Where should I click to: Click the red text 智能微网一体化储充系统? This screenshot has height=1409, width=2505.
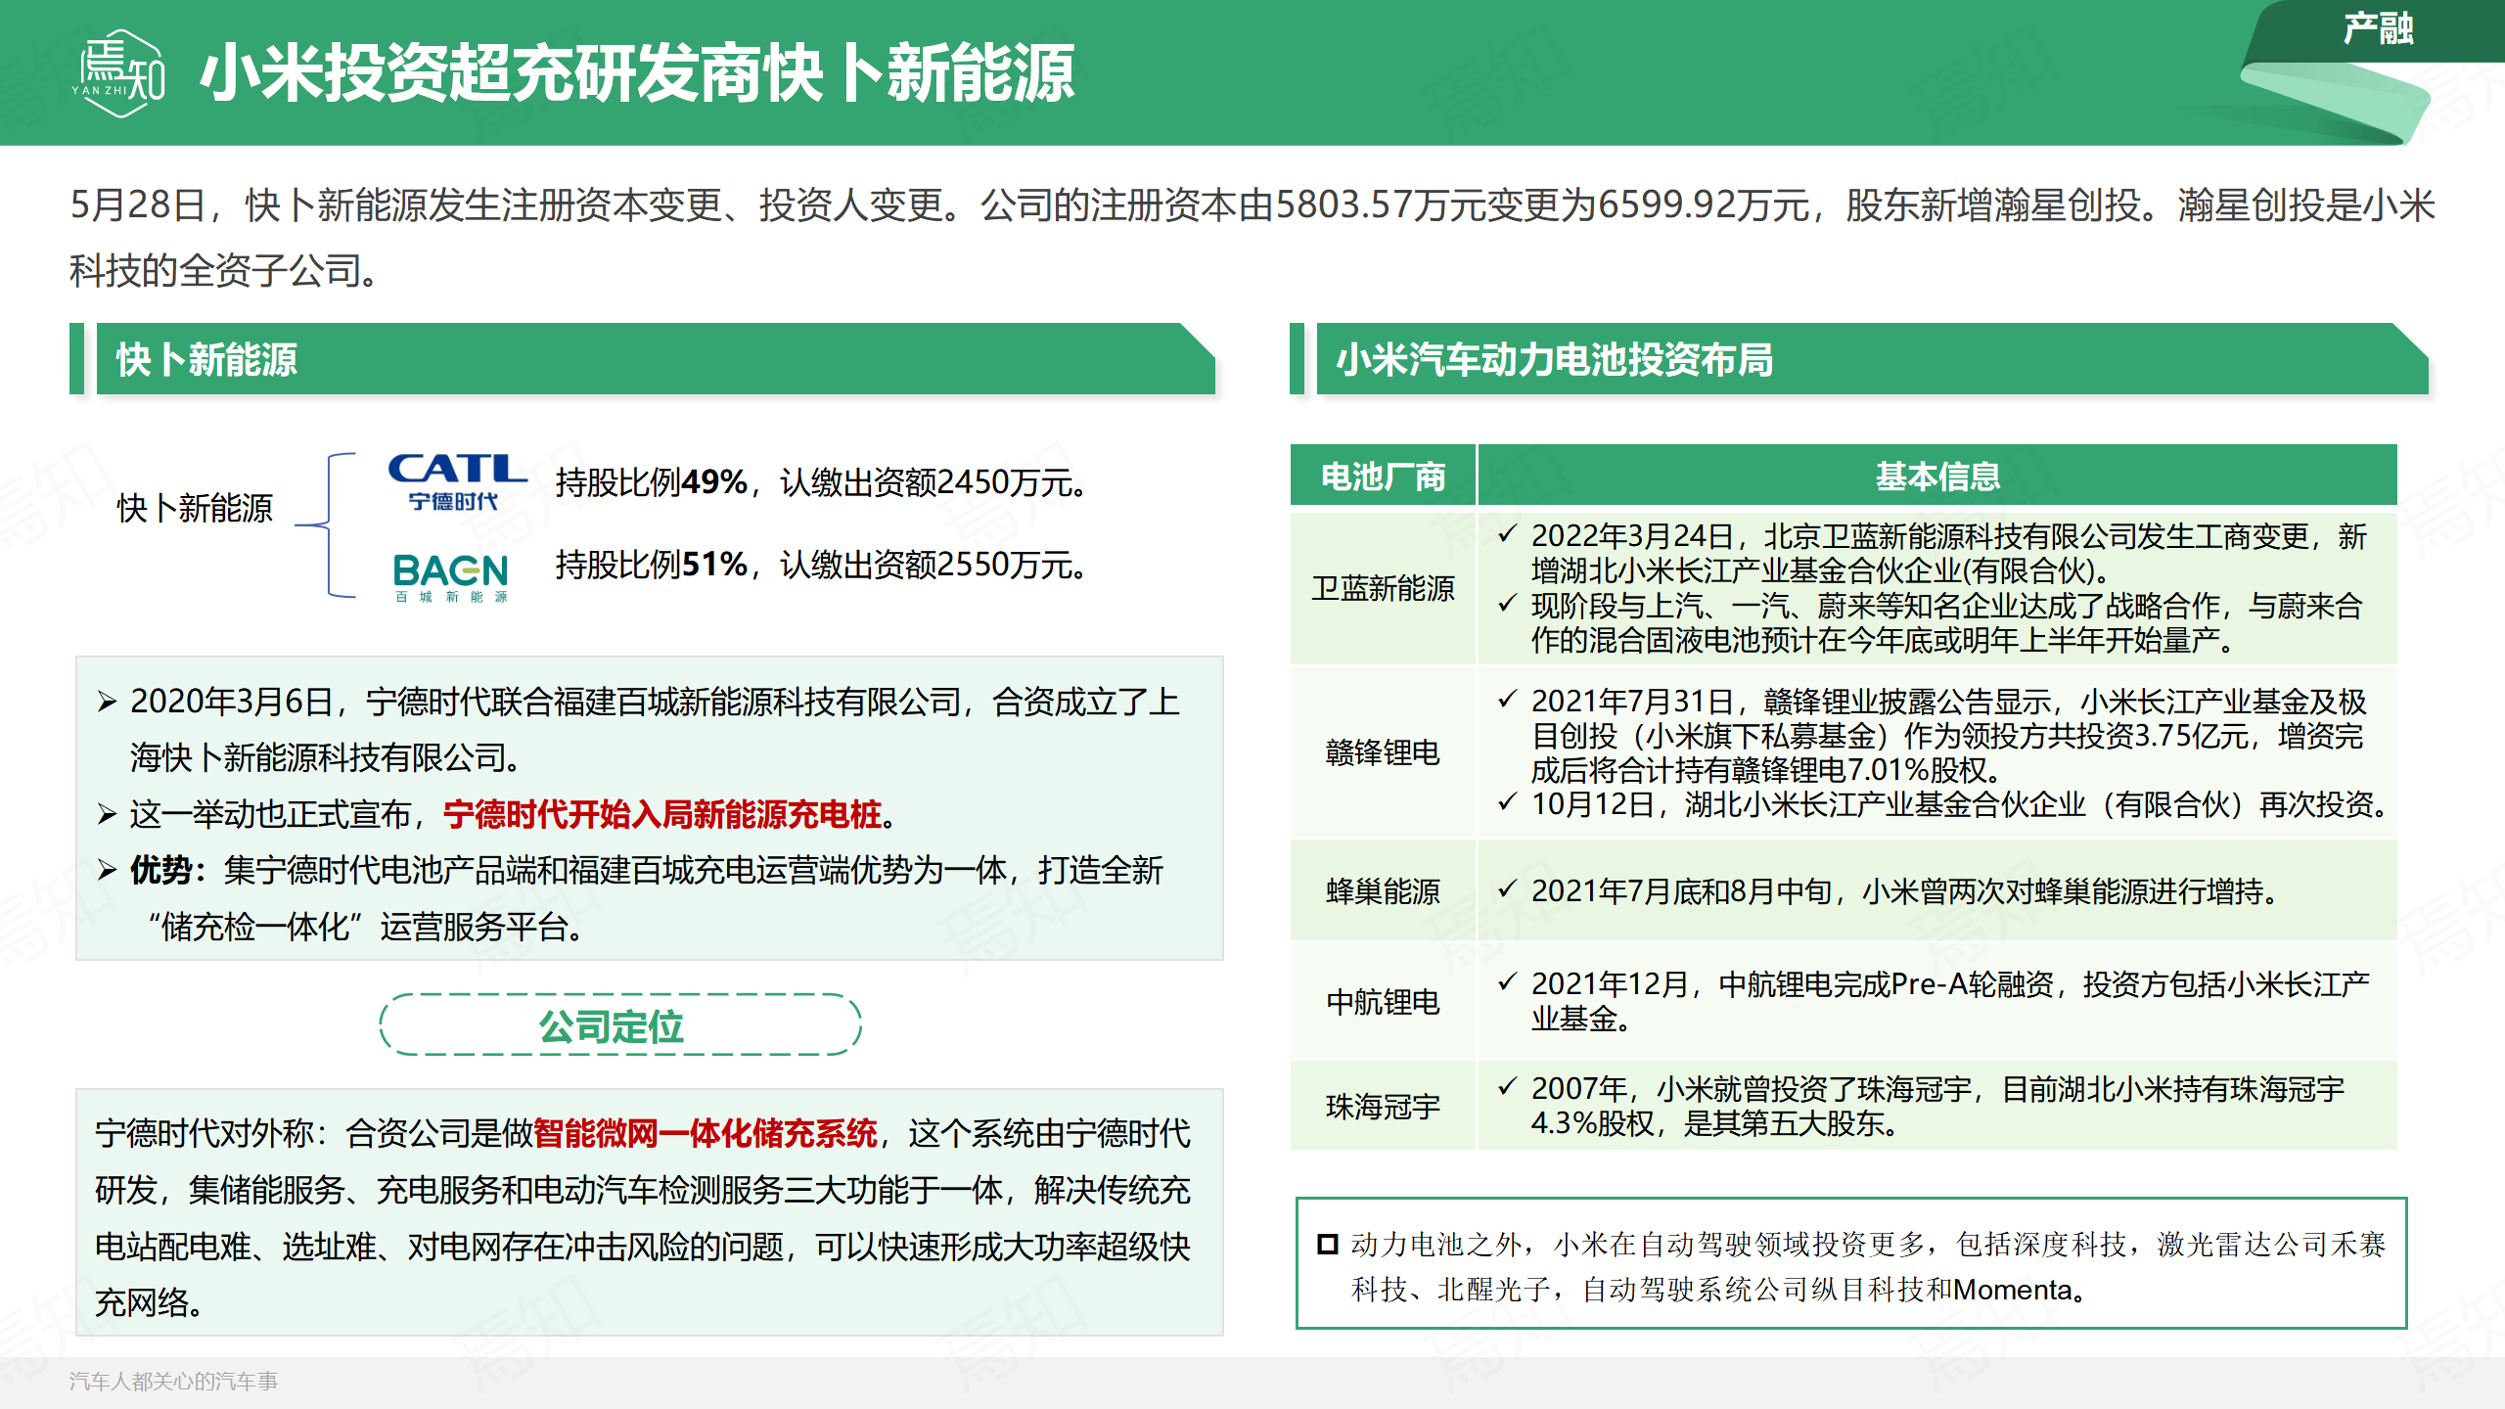point(705,1133)
